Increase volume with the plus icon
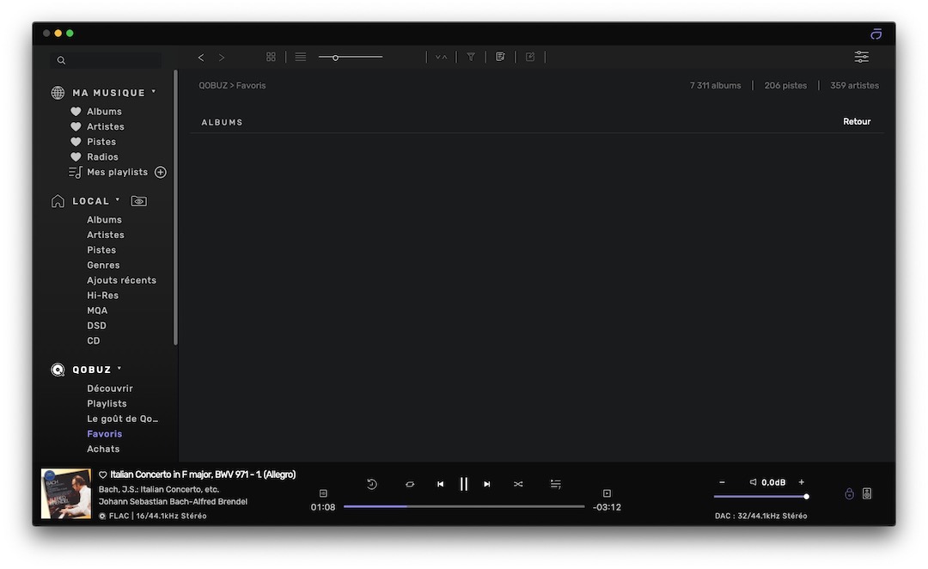The height and width of the screenshot is (569, 928). click(x=802, y=482)
